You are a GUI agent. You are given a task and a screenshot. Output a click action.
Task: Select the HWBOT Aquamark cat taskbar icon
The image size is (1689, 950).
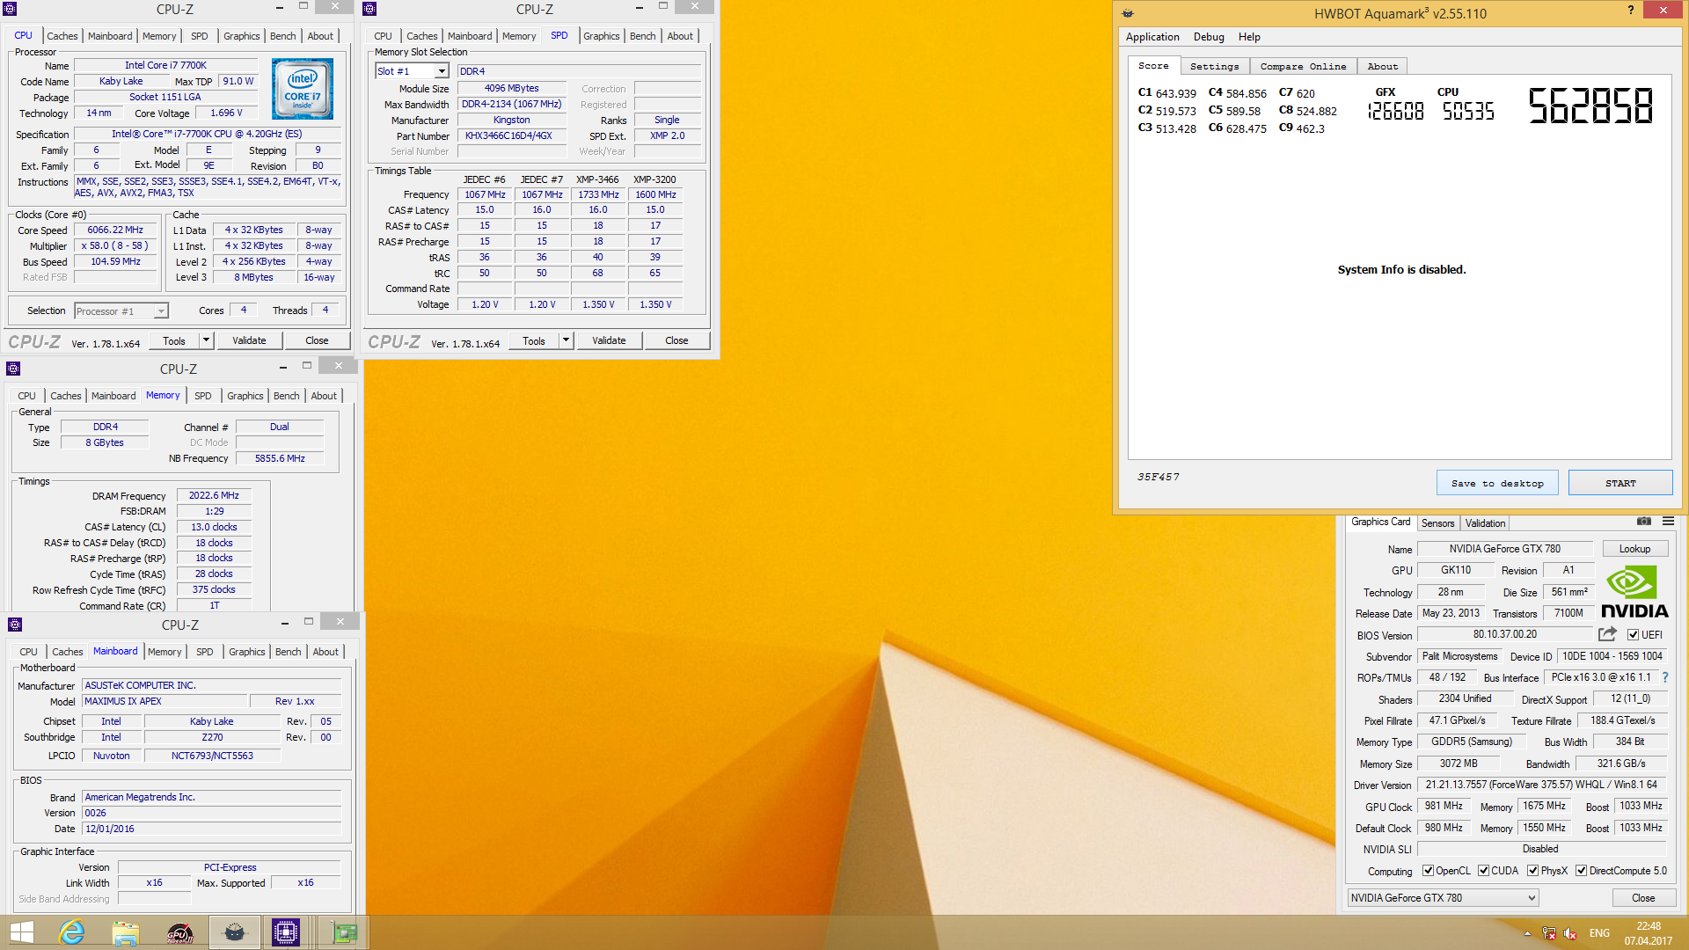click(x=234, y=932)
